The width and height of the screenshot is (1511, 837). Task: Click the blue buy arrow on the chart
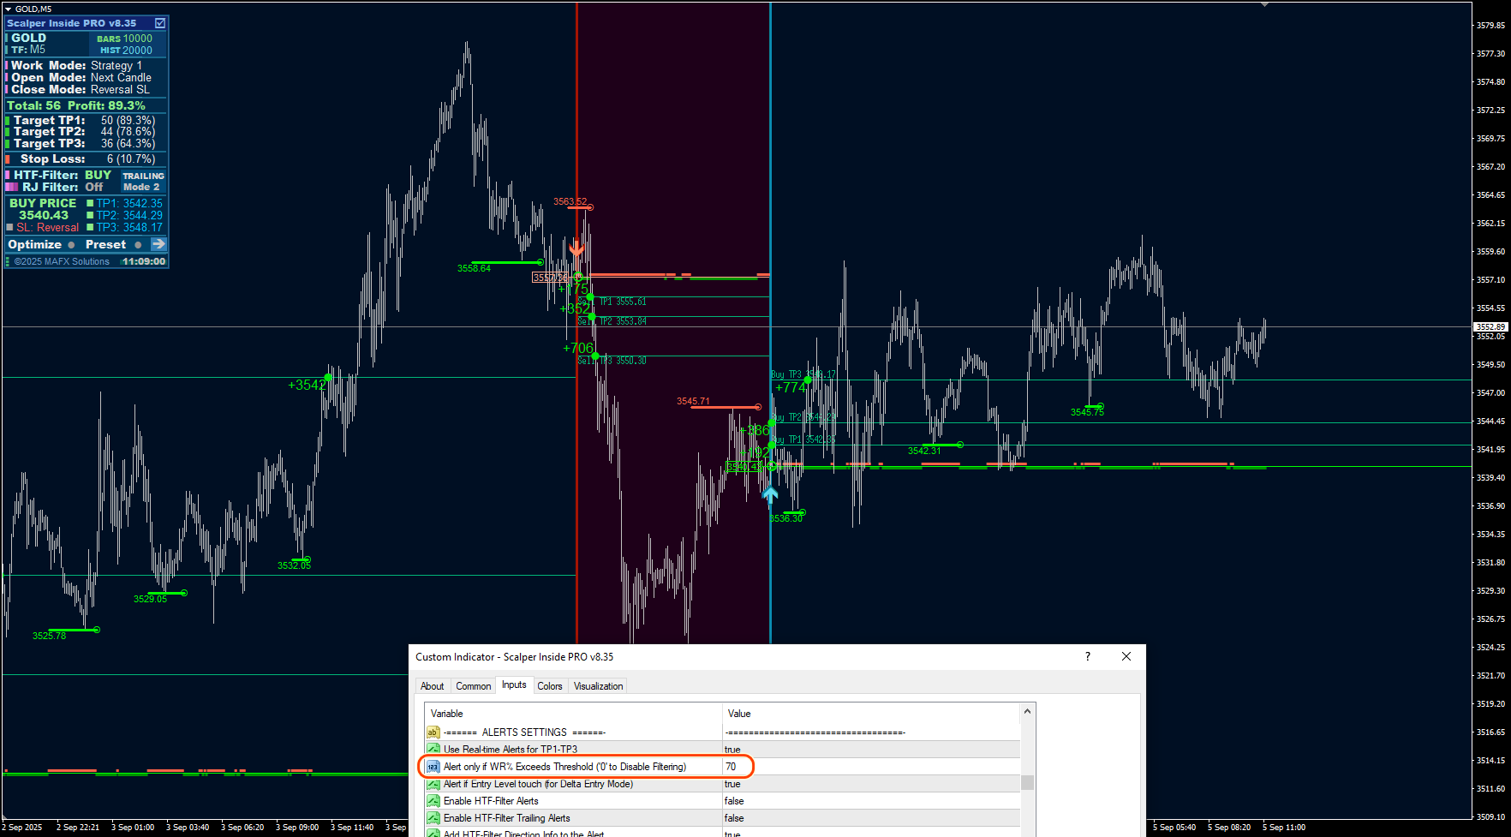pyautogui.click(x=770, y=494)
